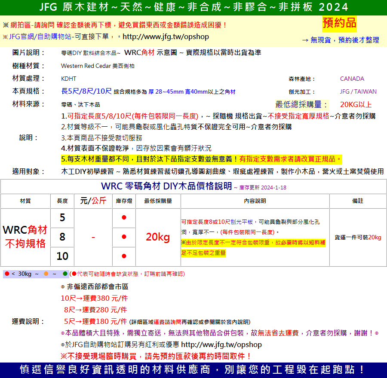Click the KDHT treatment value
387x378 pixels.
(x=69, y=79)
